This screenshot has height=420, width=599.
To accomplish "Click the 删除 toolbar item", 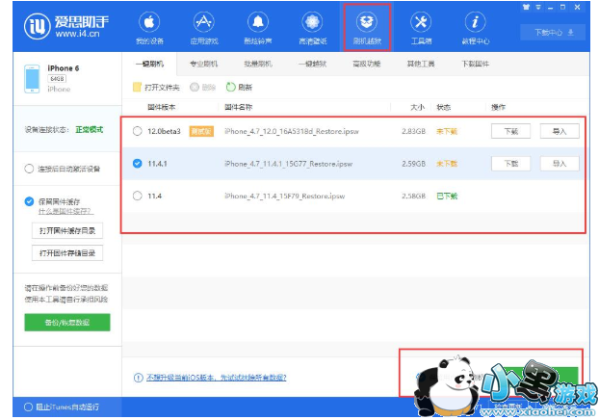I will pos(203,87).
